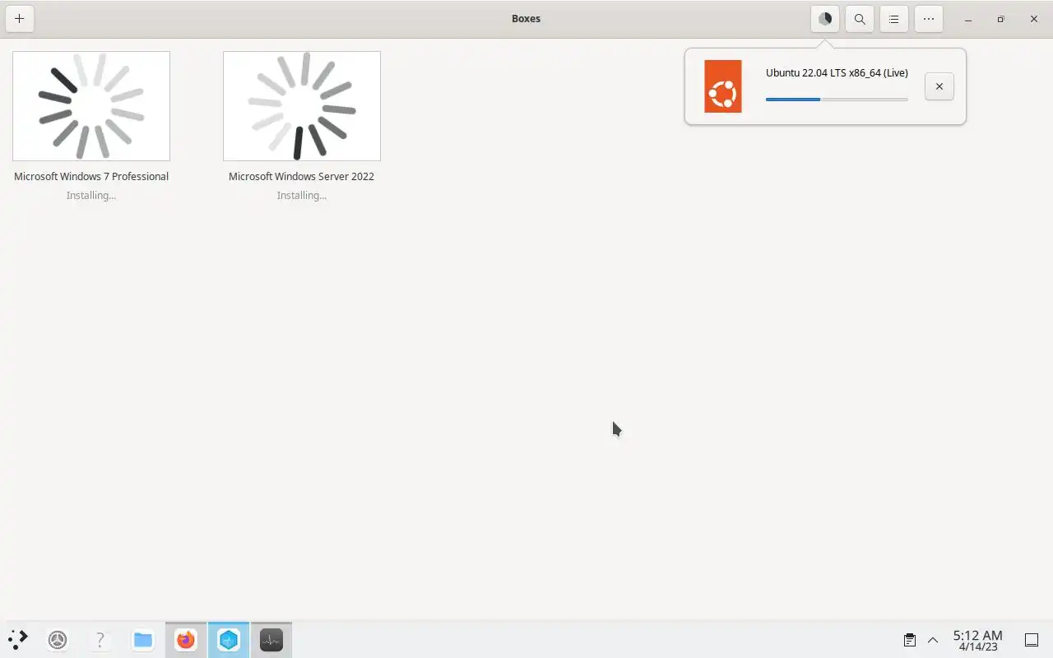This screenshot has width=1053, height=658.
Task: Cancel the Ubuntu 22.04 download
Action: [x=939, y=86]
